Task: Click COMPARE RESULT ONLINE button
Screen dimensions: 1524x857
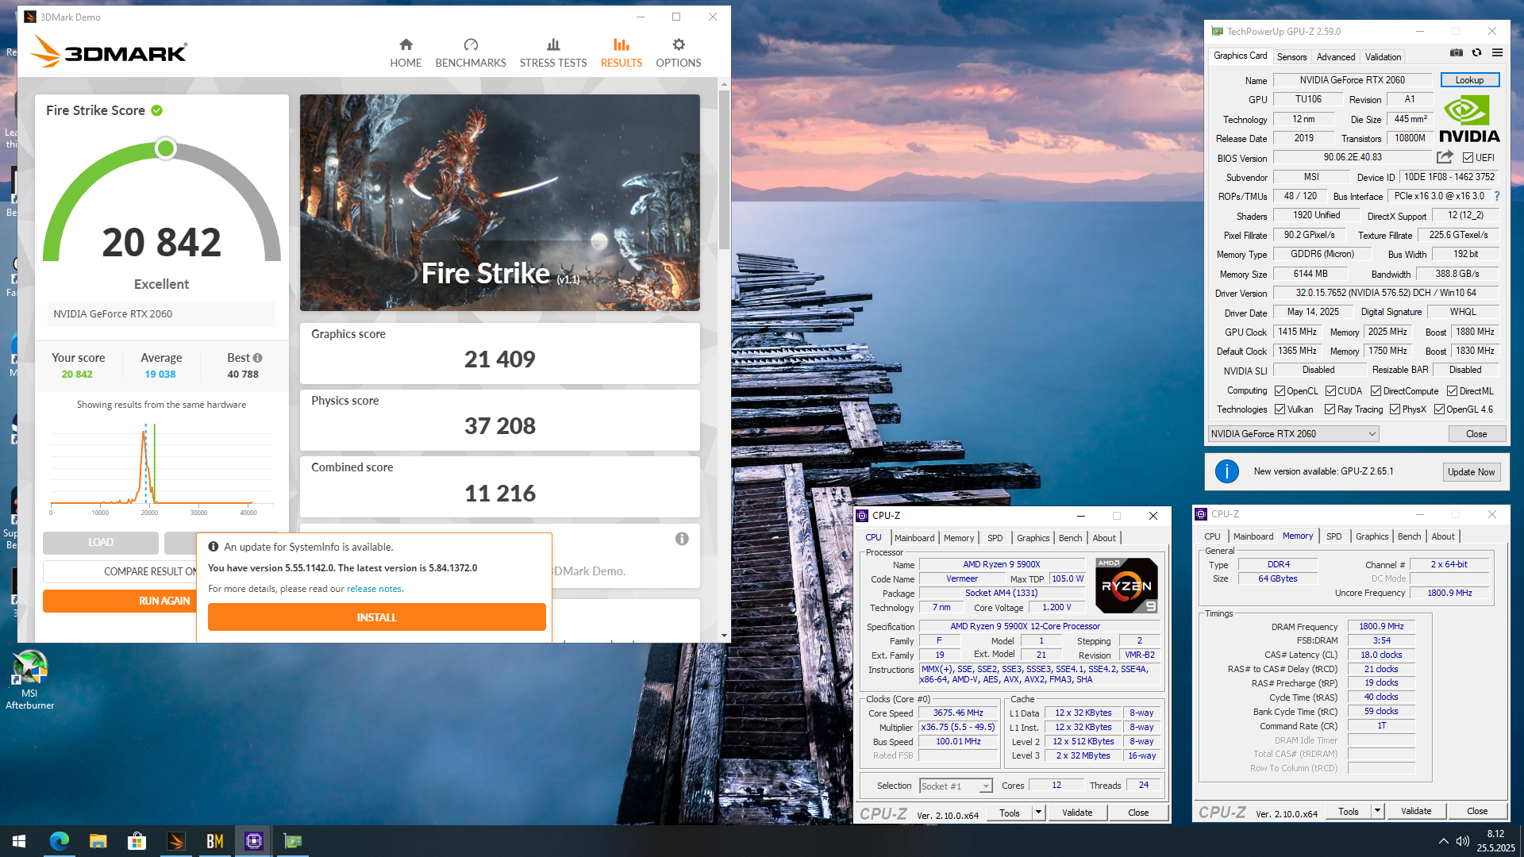Action: pos(121,571)
